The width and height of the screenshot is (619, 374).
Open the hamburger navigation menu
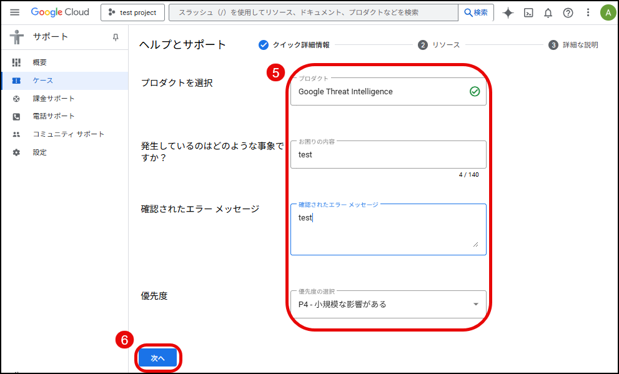[x=15, y=12]
